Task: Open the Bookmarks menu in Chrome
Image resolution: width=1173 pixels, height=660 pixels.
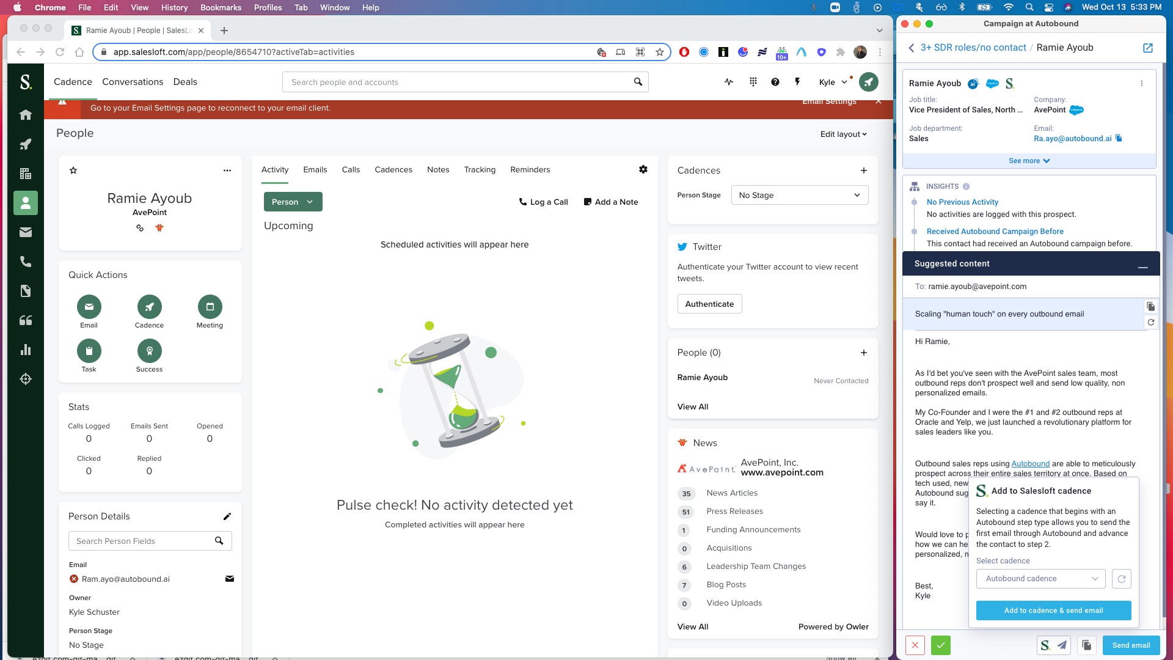Action: (221, 7)
